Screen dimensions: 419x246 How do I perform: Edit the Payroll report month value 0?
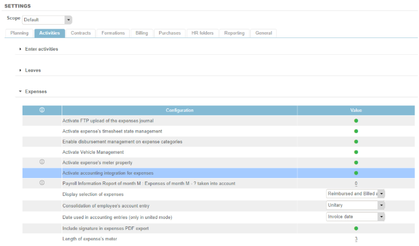pyautogui.click(x=356, y=184)
